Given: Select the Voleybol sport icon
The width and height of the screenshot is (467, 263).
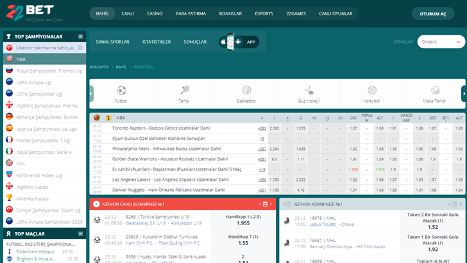Looking at the screenshot, I should pos(371,90).
